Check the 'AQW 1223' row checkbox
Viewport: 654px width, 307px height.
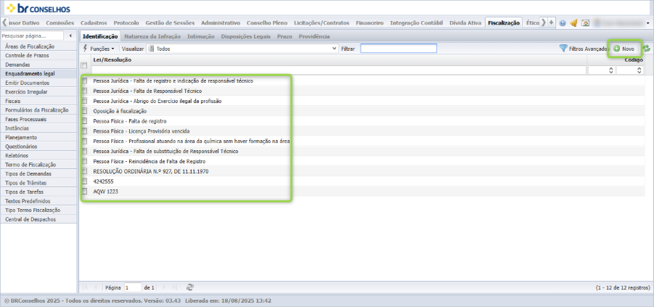pos(85,192)
